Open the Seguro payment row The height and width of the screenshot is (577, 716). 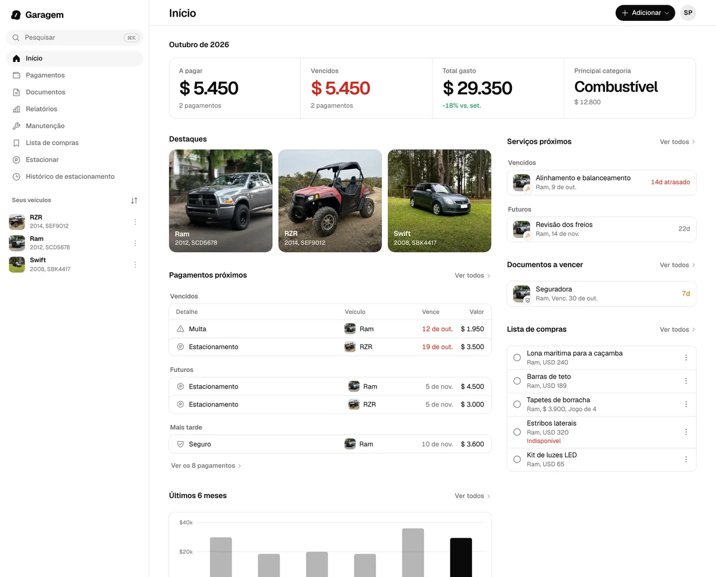click(x=330, y=444)
